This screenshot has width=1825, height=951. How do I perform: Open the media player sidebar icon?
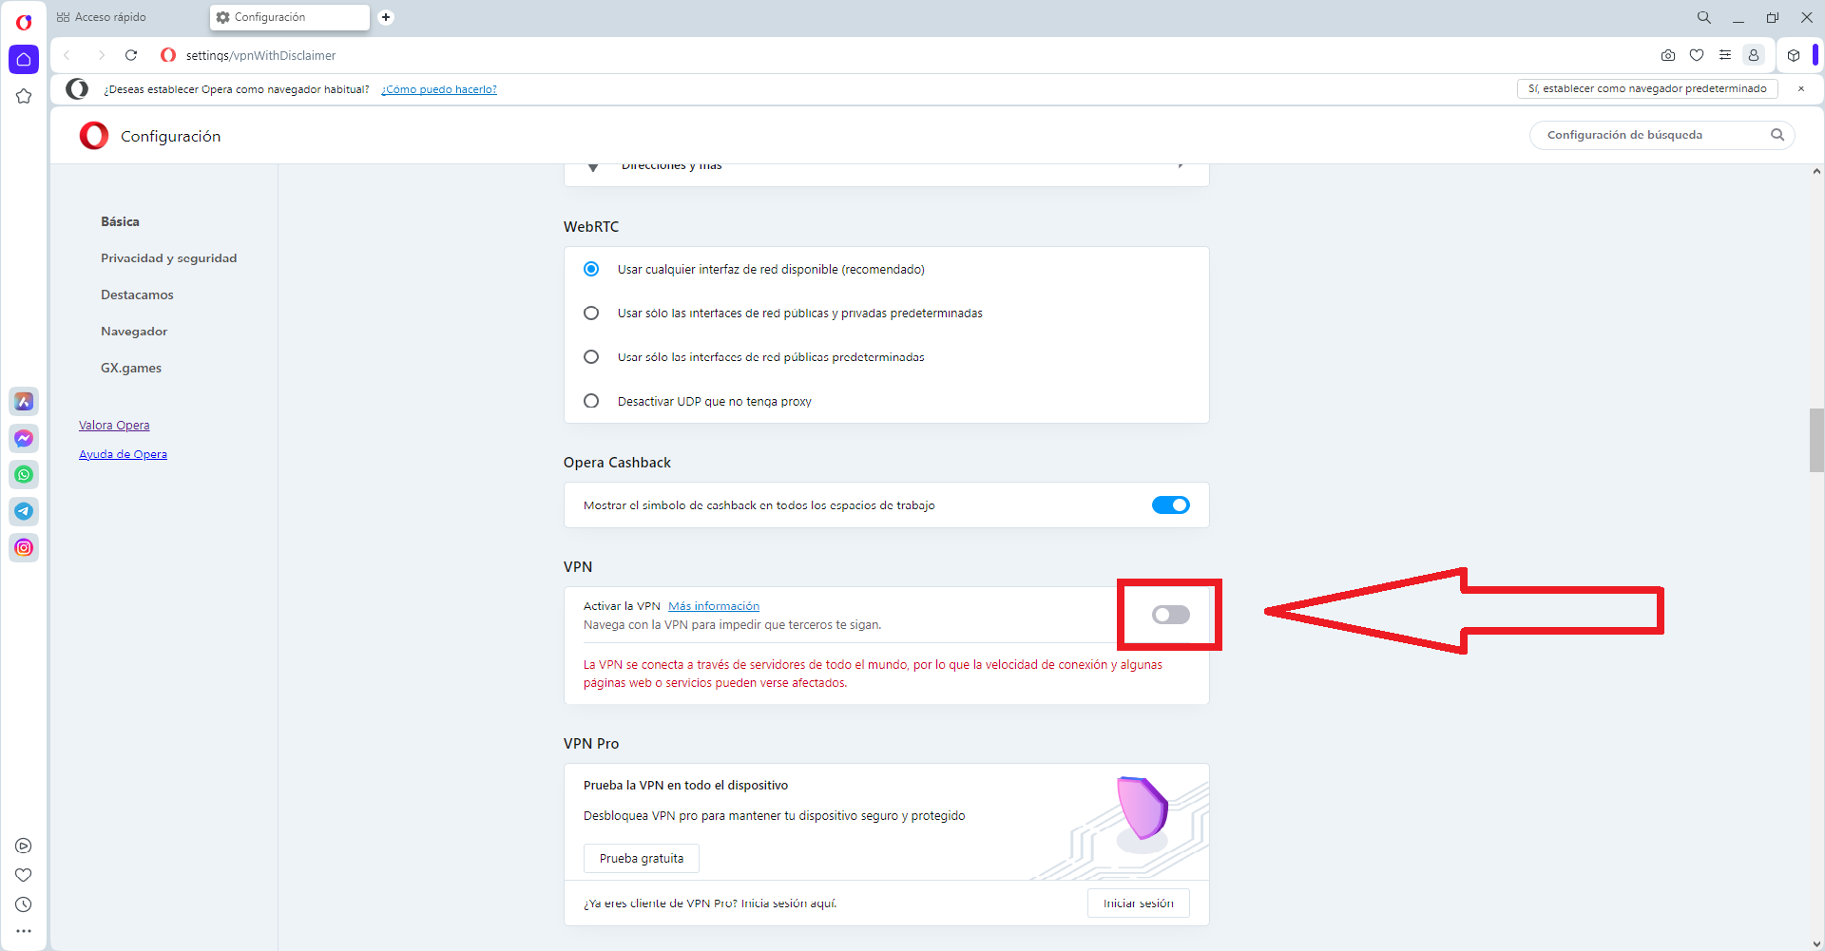[24, 846]
